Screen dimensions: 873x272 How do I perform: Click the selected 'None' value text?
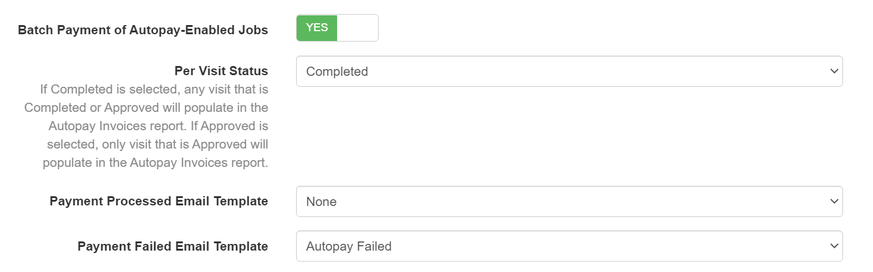(x=321, y=201)
